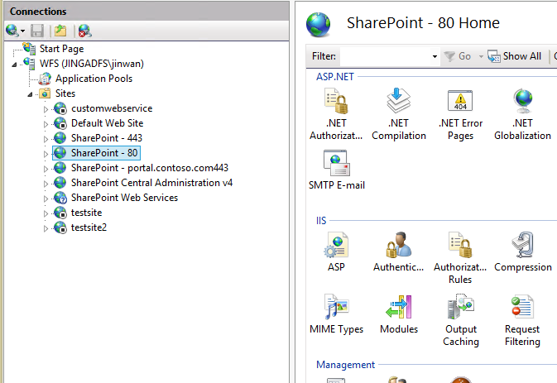Screen dimensions: 557x383
Task: Collapse the WFS server node
Action: click(x=14, y=65)
